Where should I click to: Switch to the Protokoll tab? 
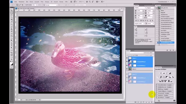point(158,5)
